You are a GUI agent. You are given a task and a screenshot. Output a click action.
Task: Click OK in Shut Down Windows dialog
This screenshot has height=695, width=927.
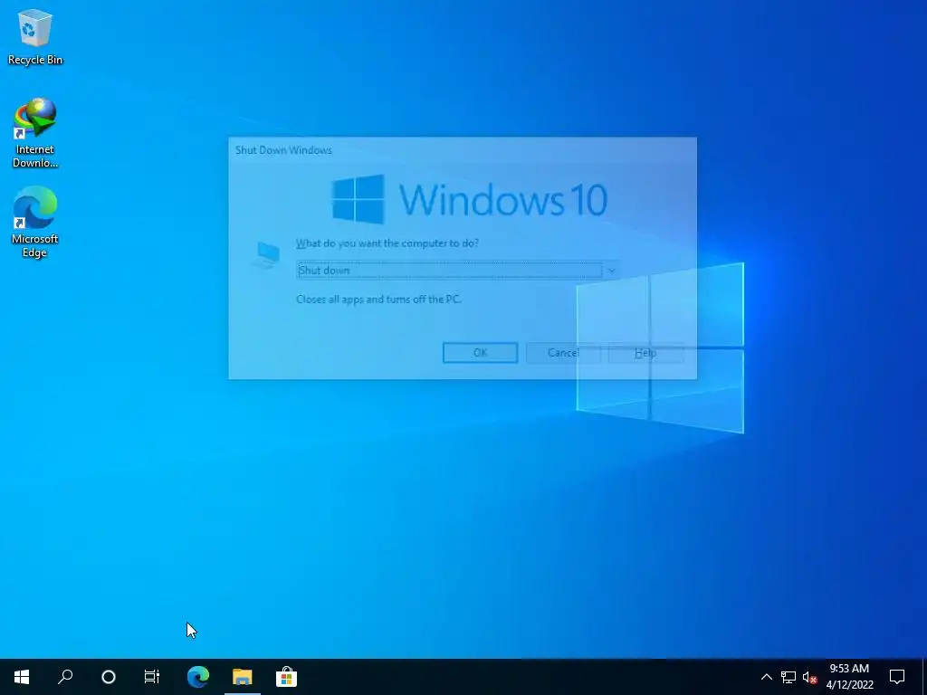point(480,353)
